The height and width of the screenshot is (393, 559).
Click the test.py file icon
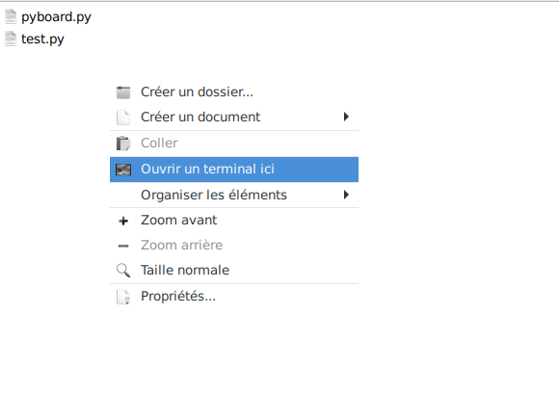click(11, 39)
